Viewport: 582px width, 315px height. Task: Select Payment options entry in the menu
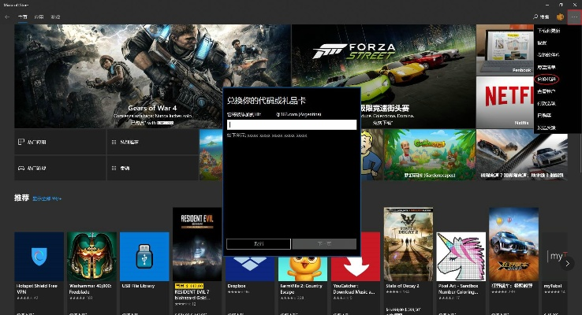point(546,103)
